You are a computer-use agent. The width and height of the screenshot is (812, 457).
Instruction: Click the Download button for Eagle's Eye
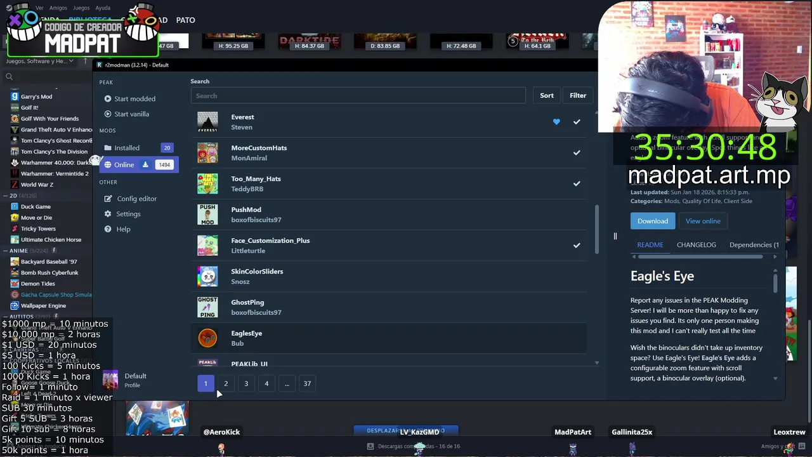tap(653, 221)
